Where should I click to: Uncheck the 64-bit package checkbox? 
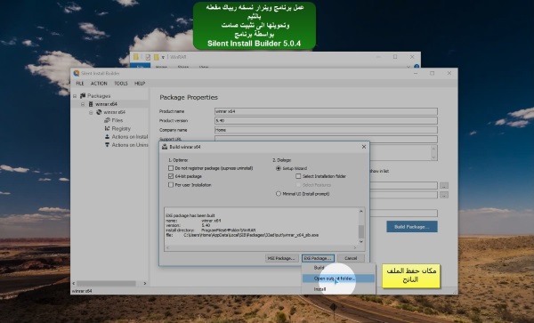(171, 176)
